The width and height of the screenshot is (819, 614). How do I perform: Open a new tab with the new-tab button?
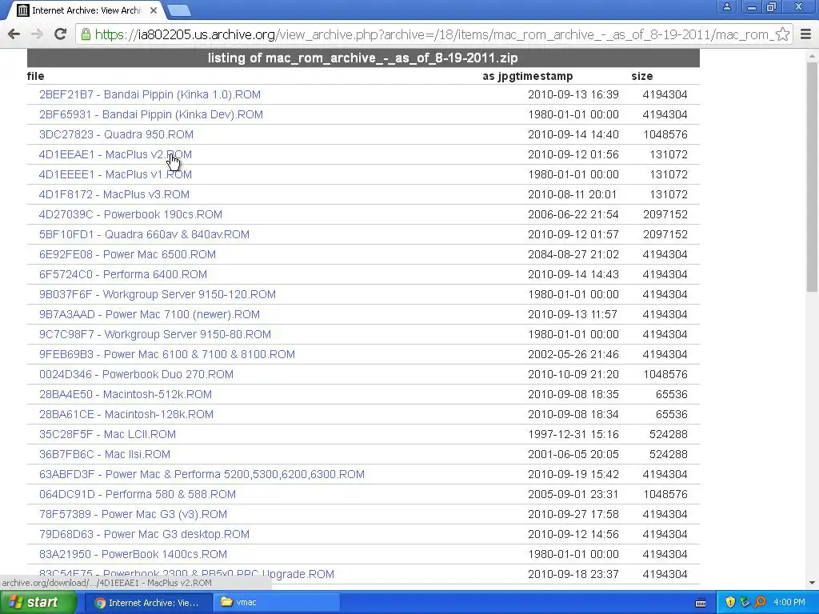tap(180, 10)
